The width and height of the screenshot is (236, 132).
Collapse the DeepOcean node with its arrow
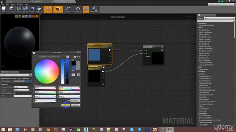pos(103,67)
